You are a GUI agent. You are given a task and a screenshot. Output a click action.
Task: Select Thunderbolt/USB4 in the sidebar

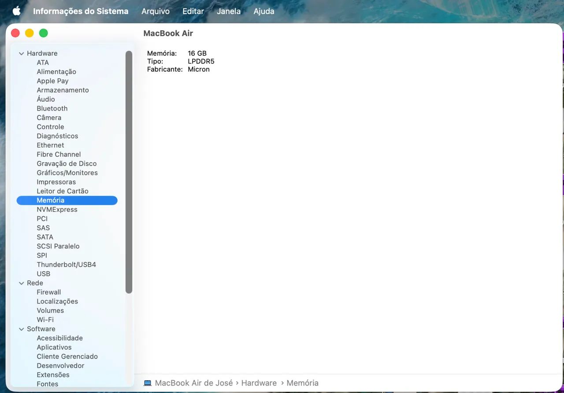pyautogui.click(x=66, y=265)
